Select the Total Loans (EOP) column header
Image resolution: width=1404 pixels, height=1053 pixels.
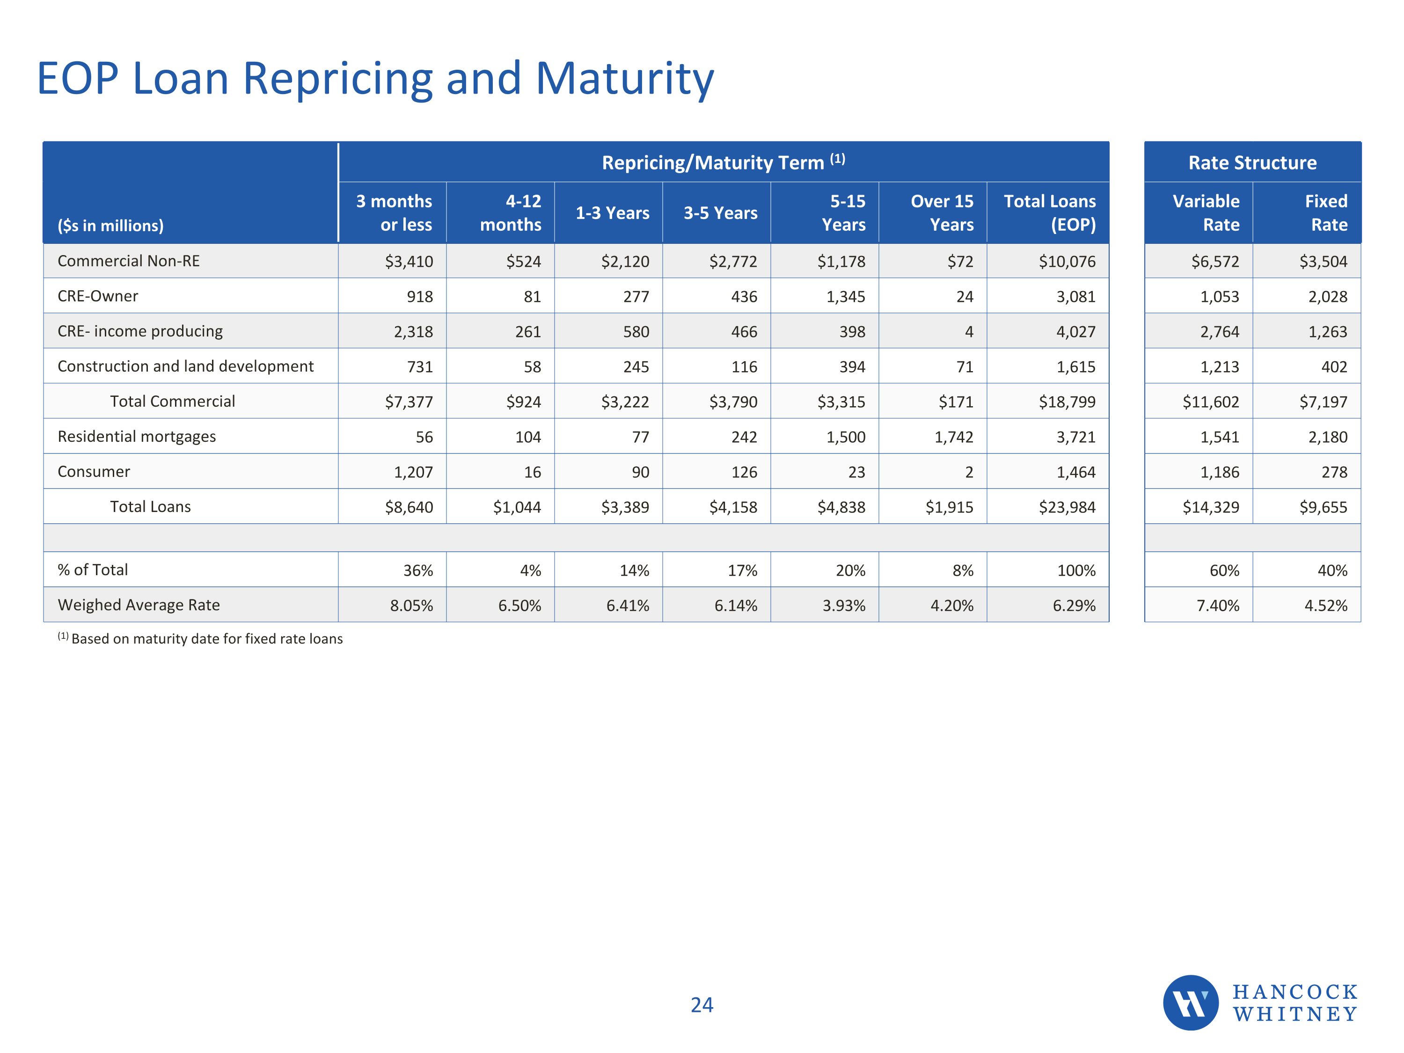pyautogui.click(x=1049, y=212)
